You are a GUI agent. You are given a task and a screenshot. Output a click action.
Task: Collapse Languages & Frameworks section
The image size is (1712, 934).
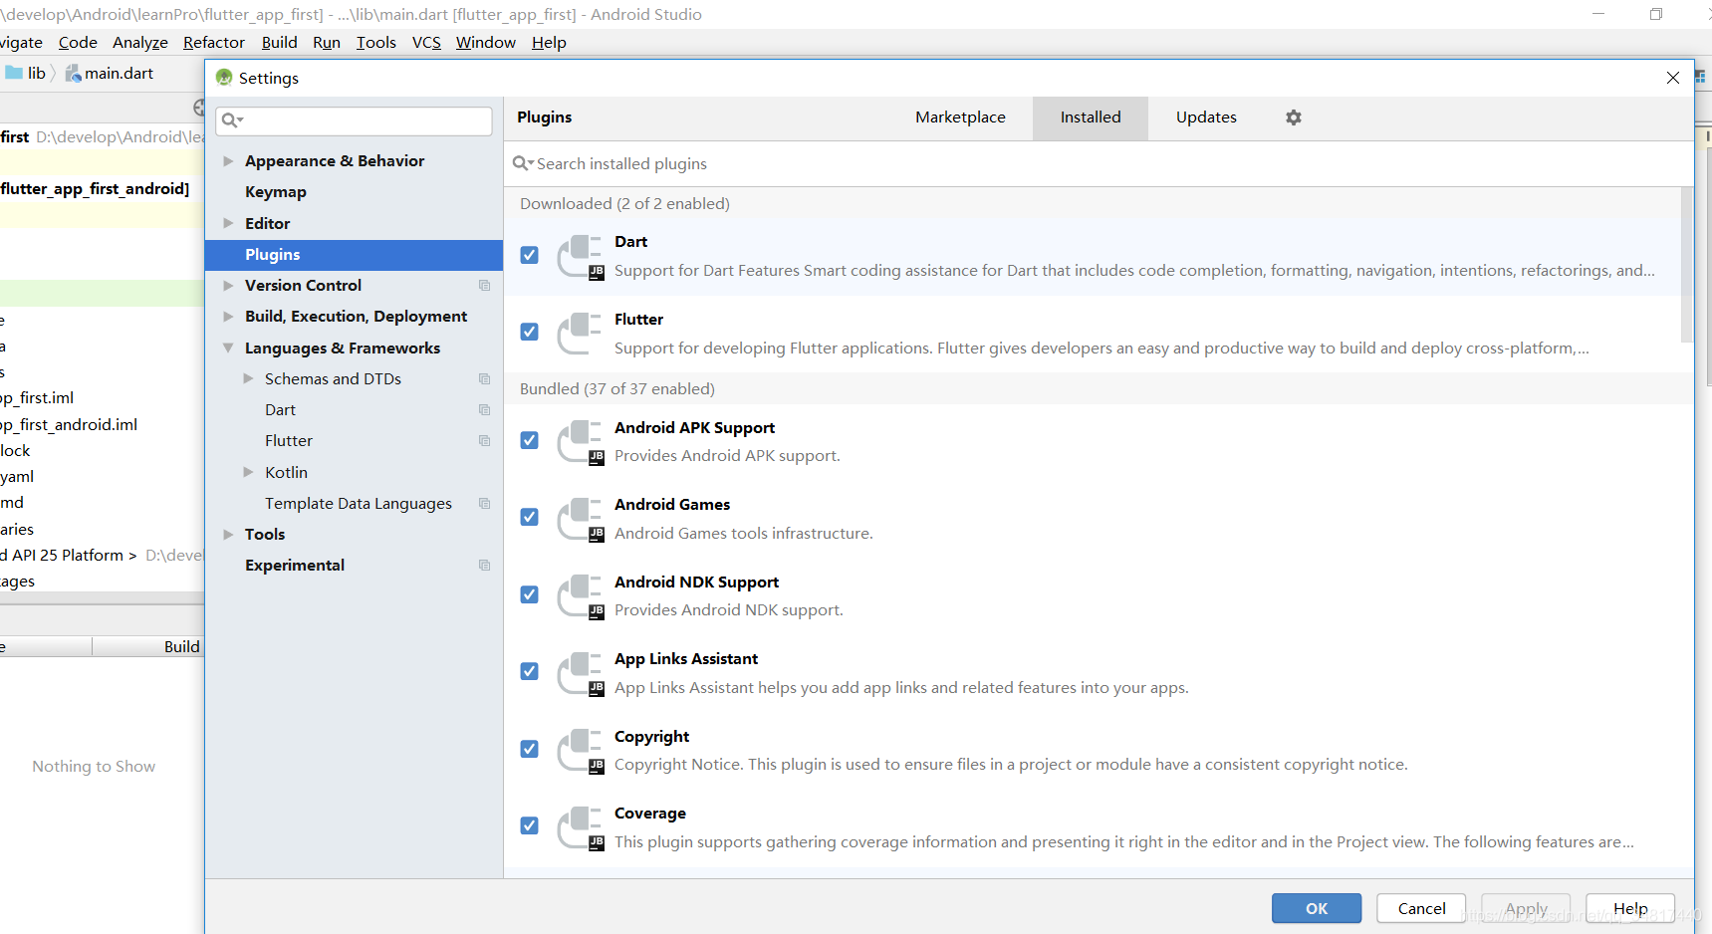(x=228, y=348)
